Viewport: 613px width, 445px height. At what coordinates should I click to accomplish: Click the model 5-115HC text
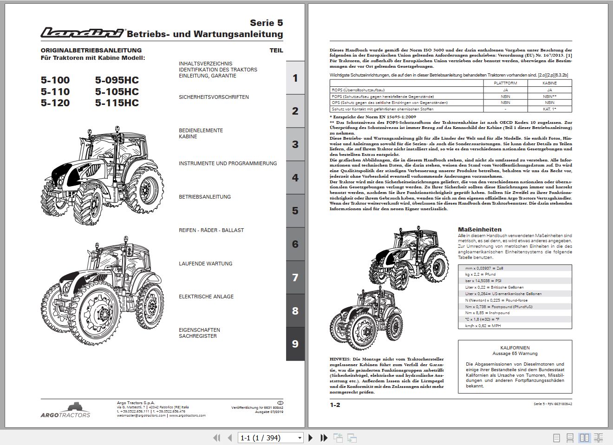117,103
